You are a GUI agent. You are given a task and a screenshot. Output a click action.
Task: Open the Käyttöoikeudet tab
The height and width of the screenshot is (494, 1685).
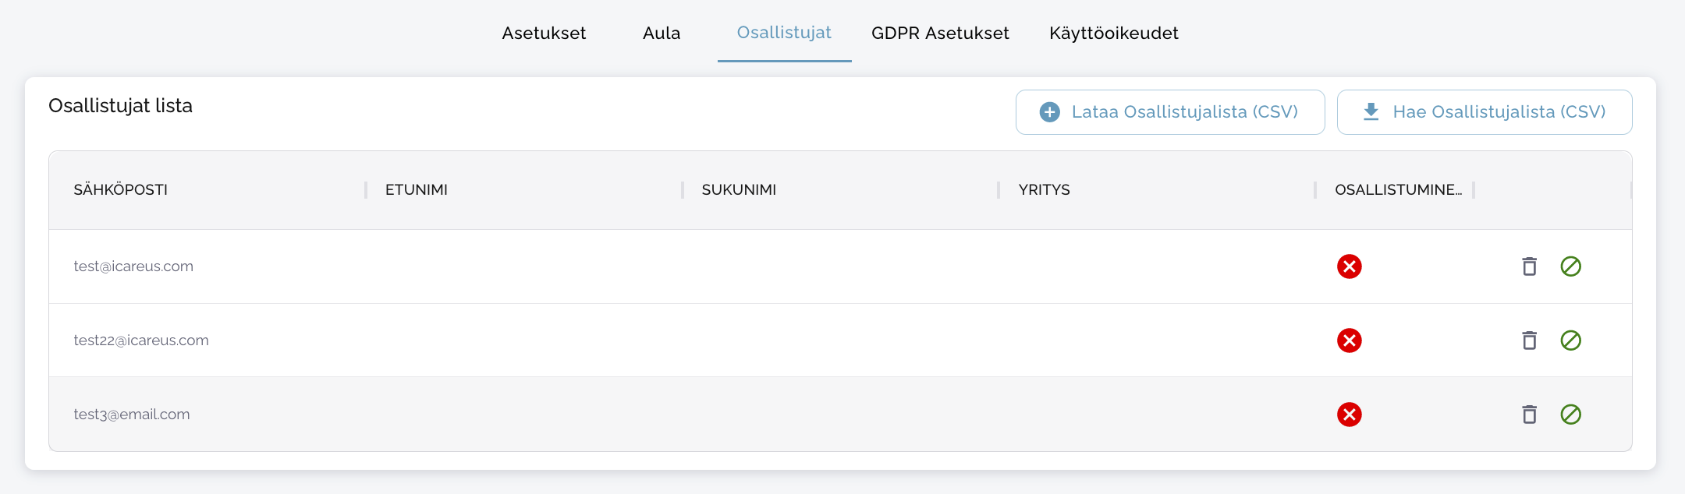[x=1113, y=33]
